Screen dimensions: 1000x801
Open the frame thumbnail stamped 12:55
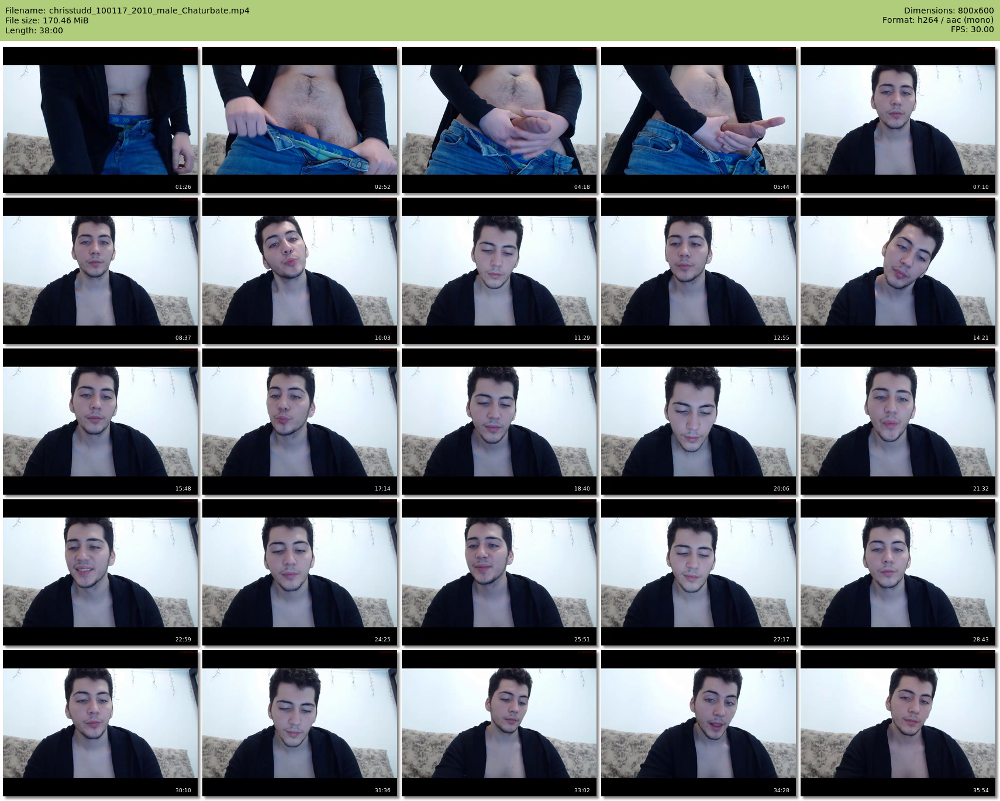(x=699, y=271)
